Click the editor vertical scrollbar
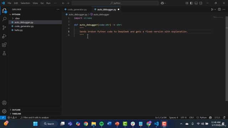Viewport: 228px width, 128px height. [227, 59]
